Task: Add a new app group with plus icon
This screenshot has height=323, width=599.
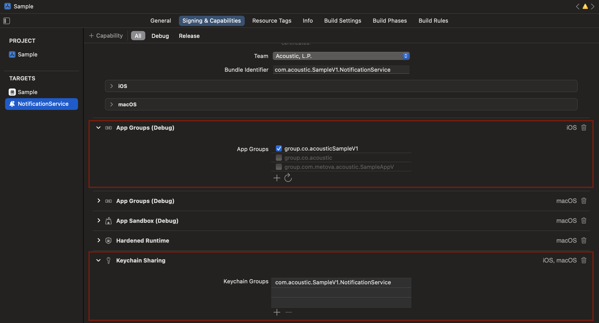Action: click(277, 178)
